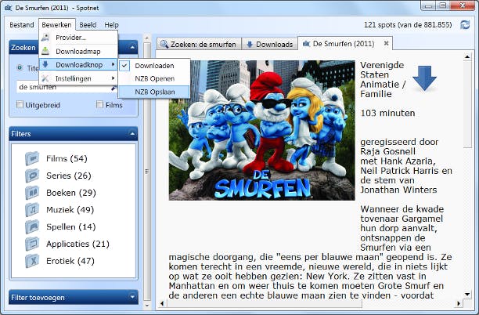
Task: Open the Help menu
Action: (x=111, y=25)
